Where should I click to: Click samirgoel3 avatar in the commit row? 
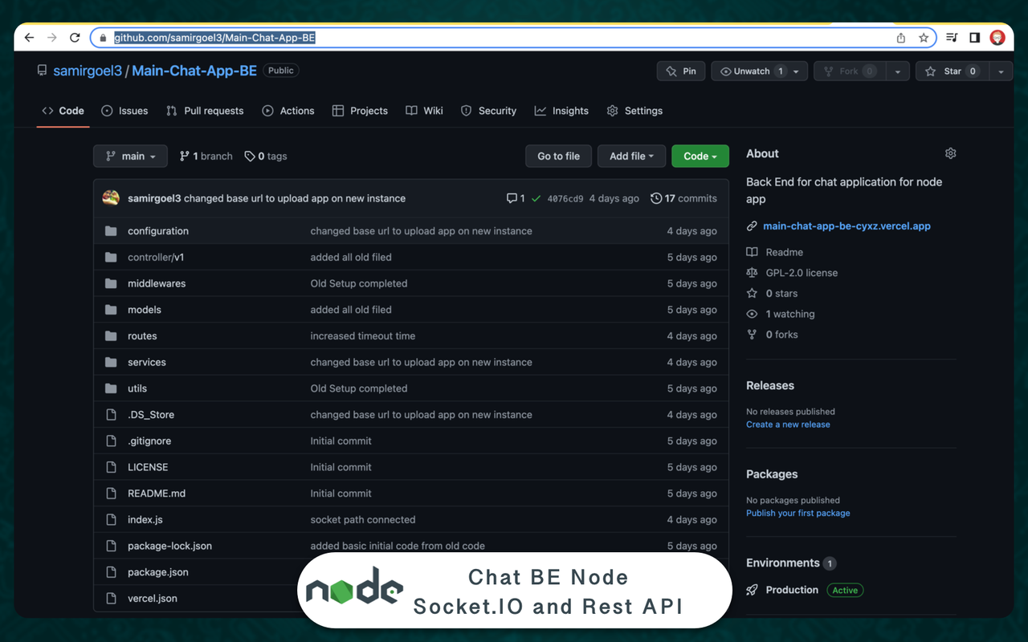click(x=111, y=198)
